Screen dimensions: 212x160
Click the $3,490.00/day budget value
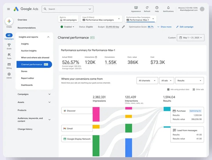click(113, 27)
